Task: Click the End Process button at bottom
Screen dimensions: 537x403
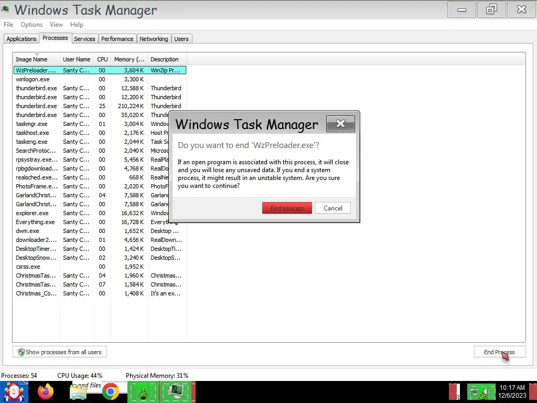Action: 500,352
